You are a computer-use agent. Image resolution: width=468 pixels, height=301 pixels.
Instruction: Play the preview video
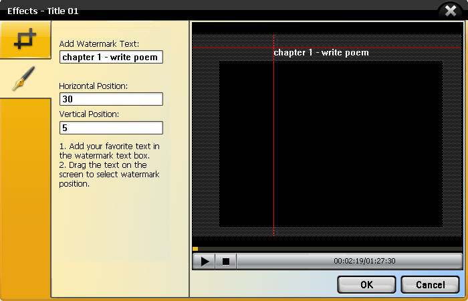(x=204, y=262)
